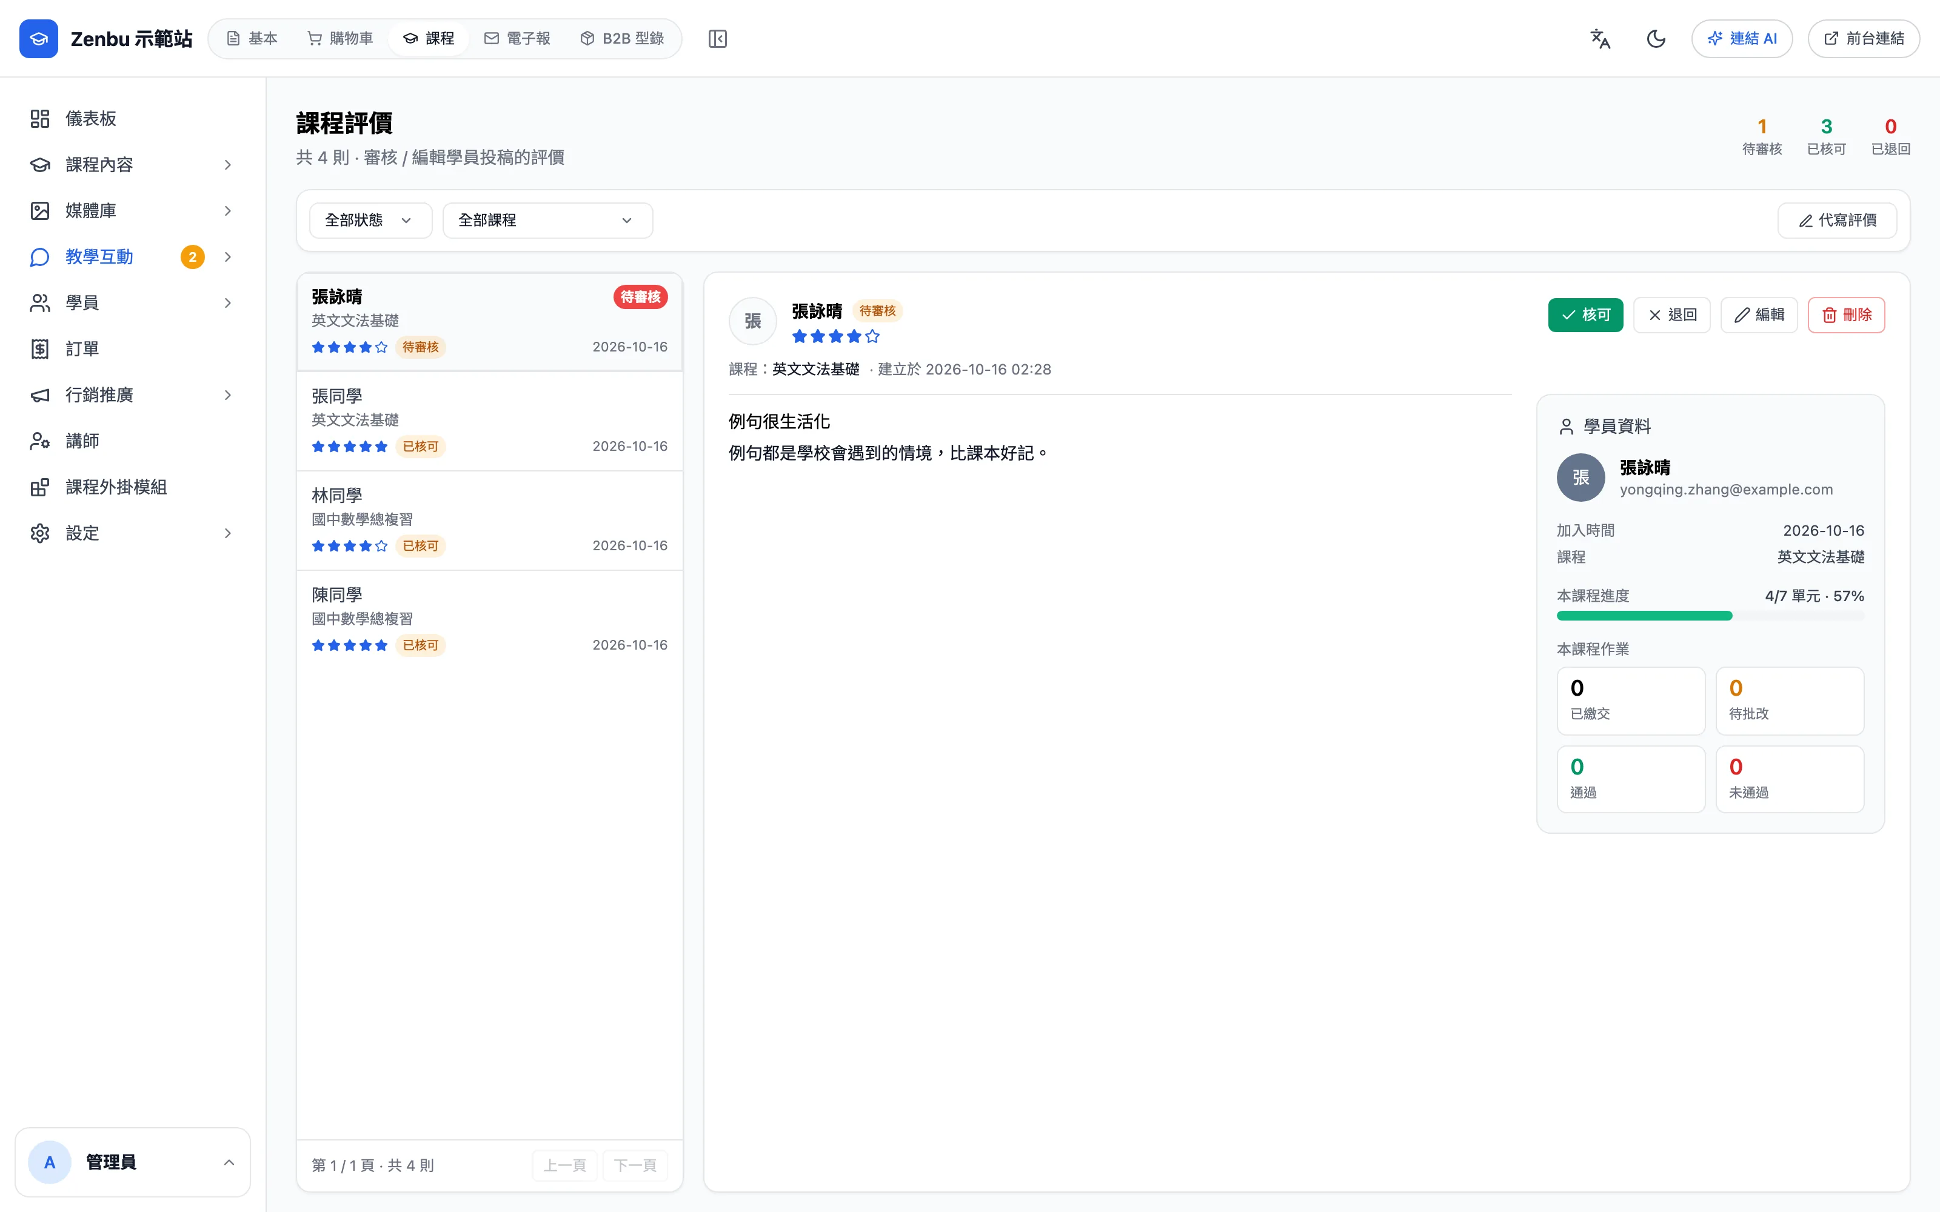Expand 媒體庫 submenu chevron

[x=228, y=211]
